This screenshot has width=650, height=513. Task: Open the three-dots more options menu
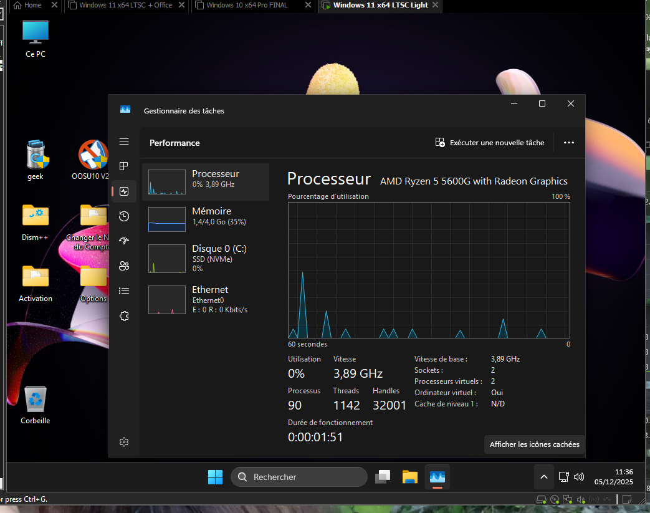[x=569, y=143]
